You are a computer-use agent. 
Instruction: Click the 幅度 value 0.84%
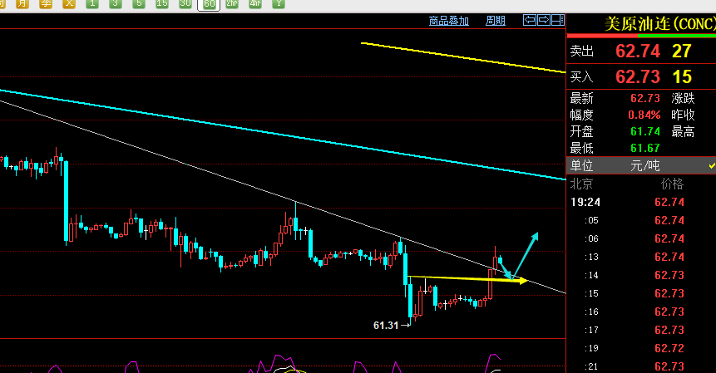click(644, 115)
